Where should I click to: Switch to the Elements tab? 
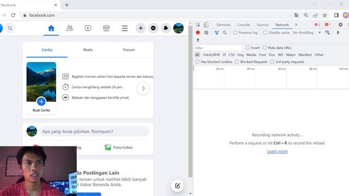224,24
